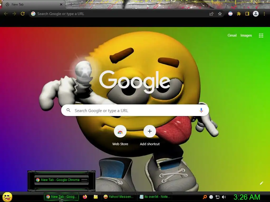Go forward with the forward arrow
Image resolution: width=270 pixels, height=202 pixels.
tap(14, 14)
